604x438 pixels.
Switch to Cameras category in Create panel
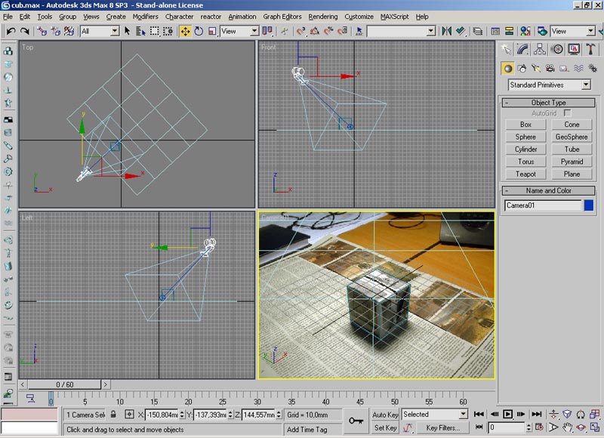pyautogui.click(x=549, y=68)
